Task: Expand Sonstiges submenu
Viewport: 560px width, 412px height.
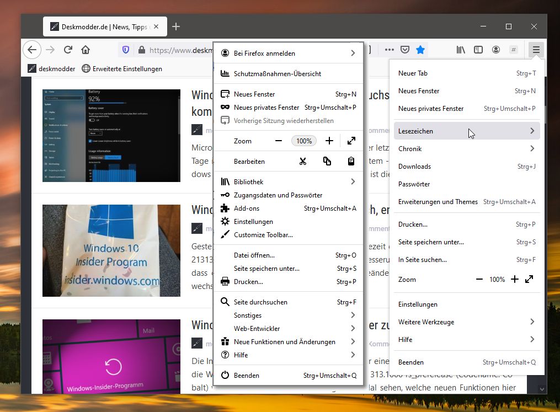Action: tap(288, 315)
